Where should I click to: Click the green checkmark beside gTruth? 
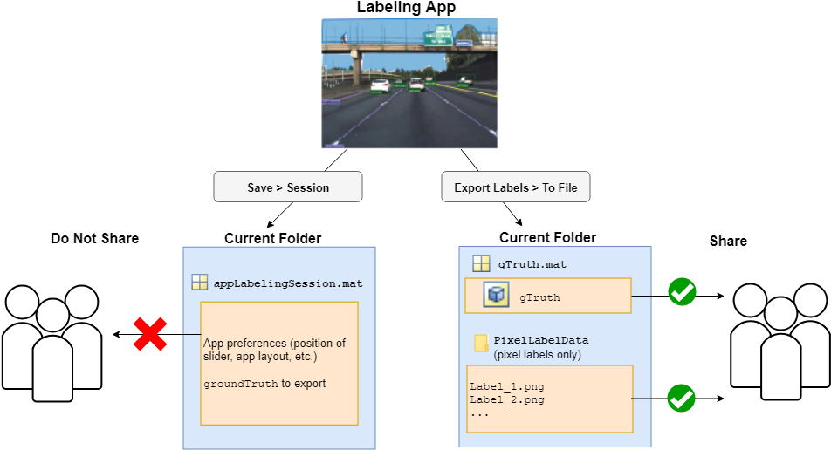coord(681,292)
